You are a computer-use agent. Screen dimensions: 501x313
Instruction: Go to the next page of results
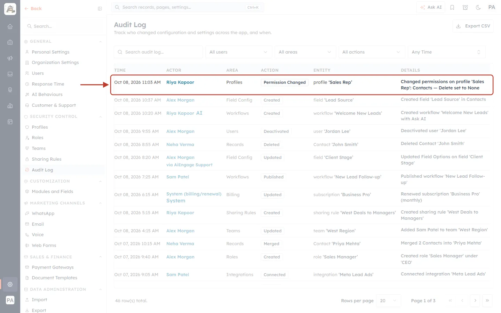pos(475,300)
